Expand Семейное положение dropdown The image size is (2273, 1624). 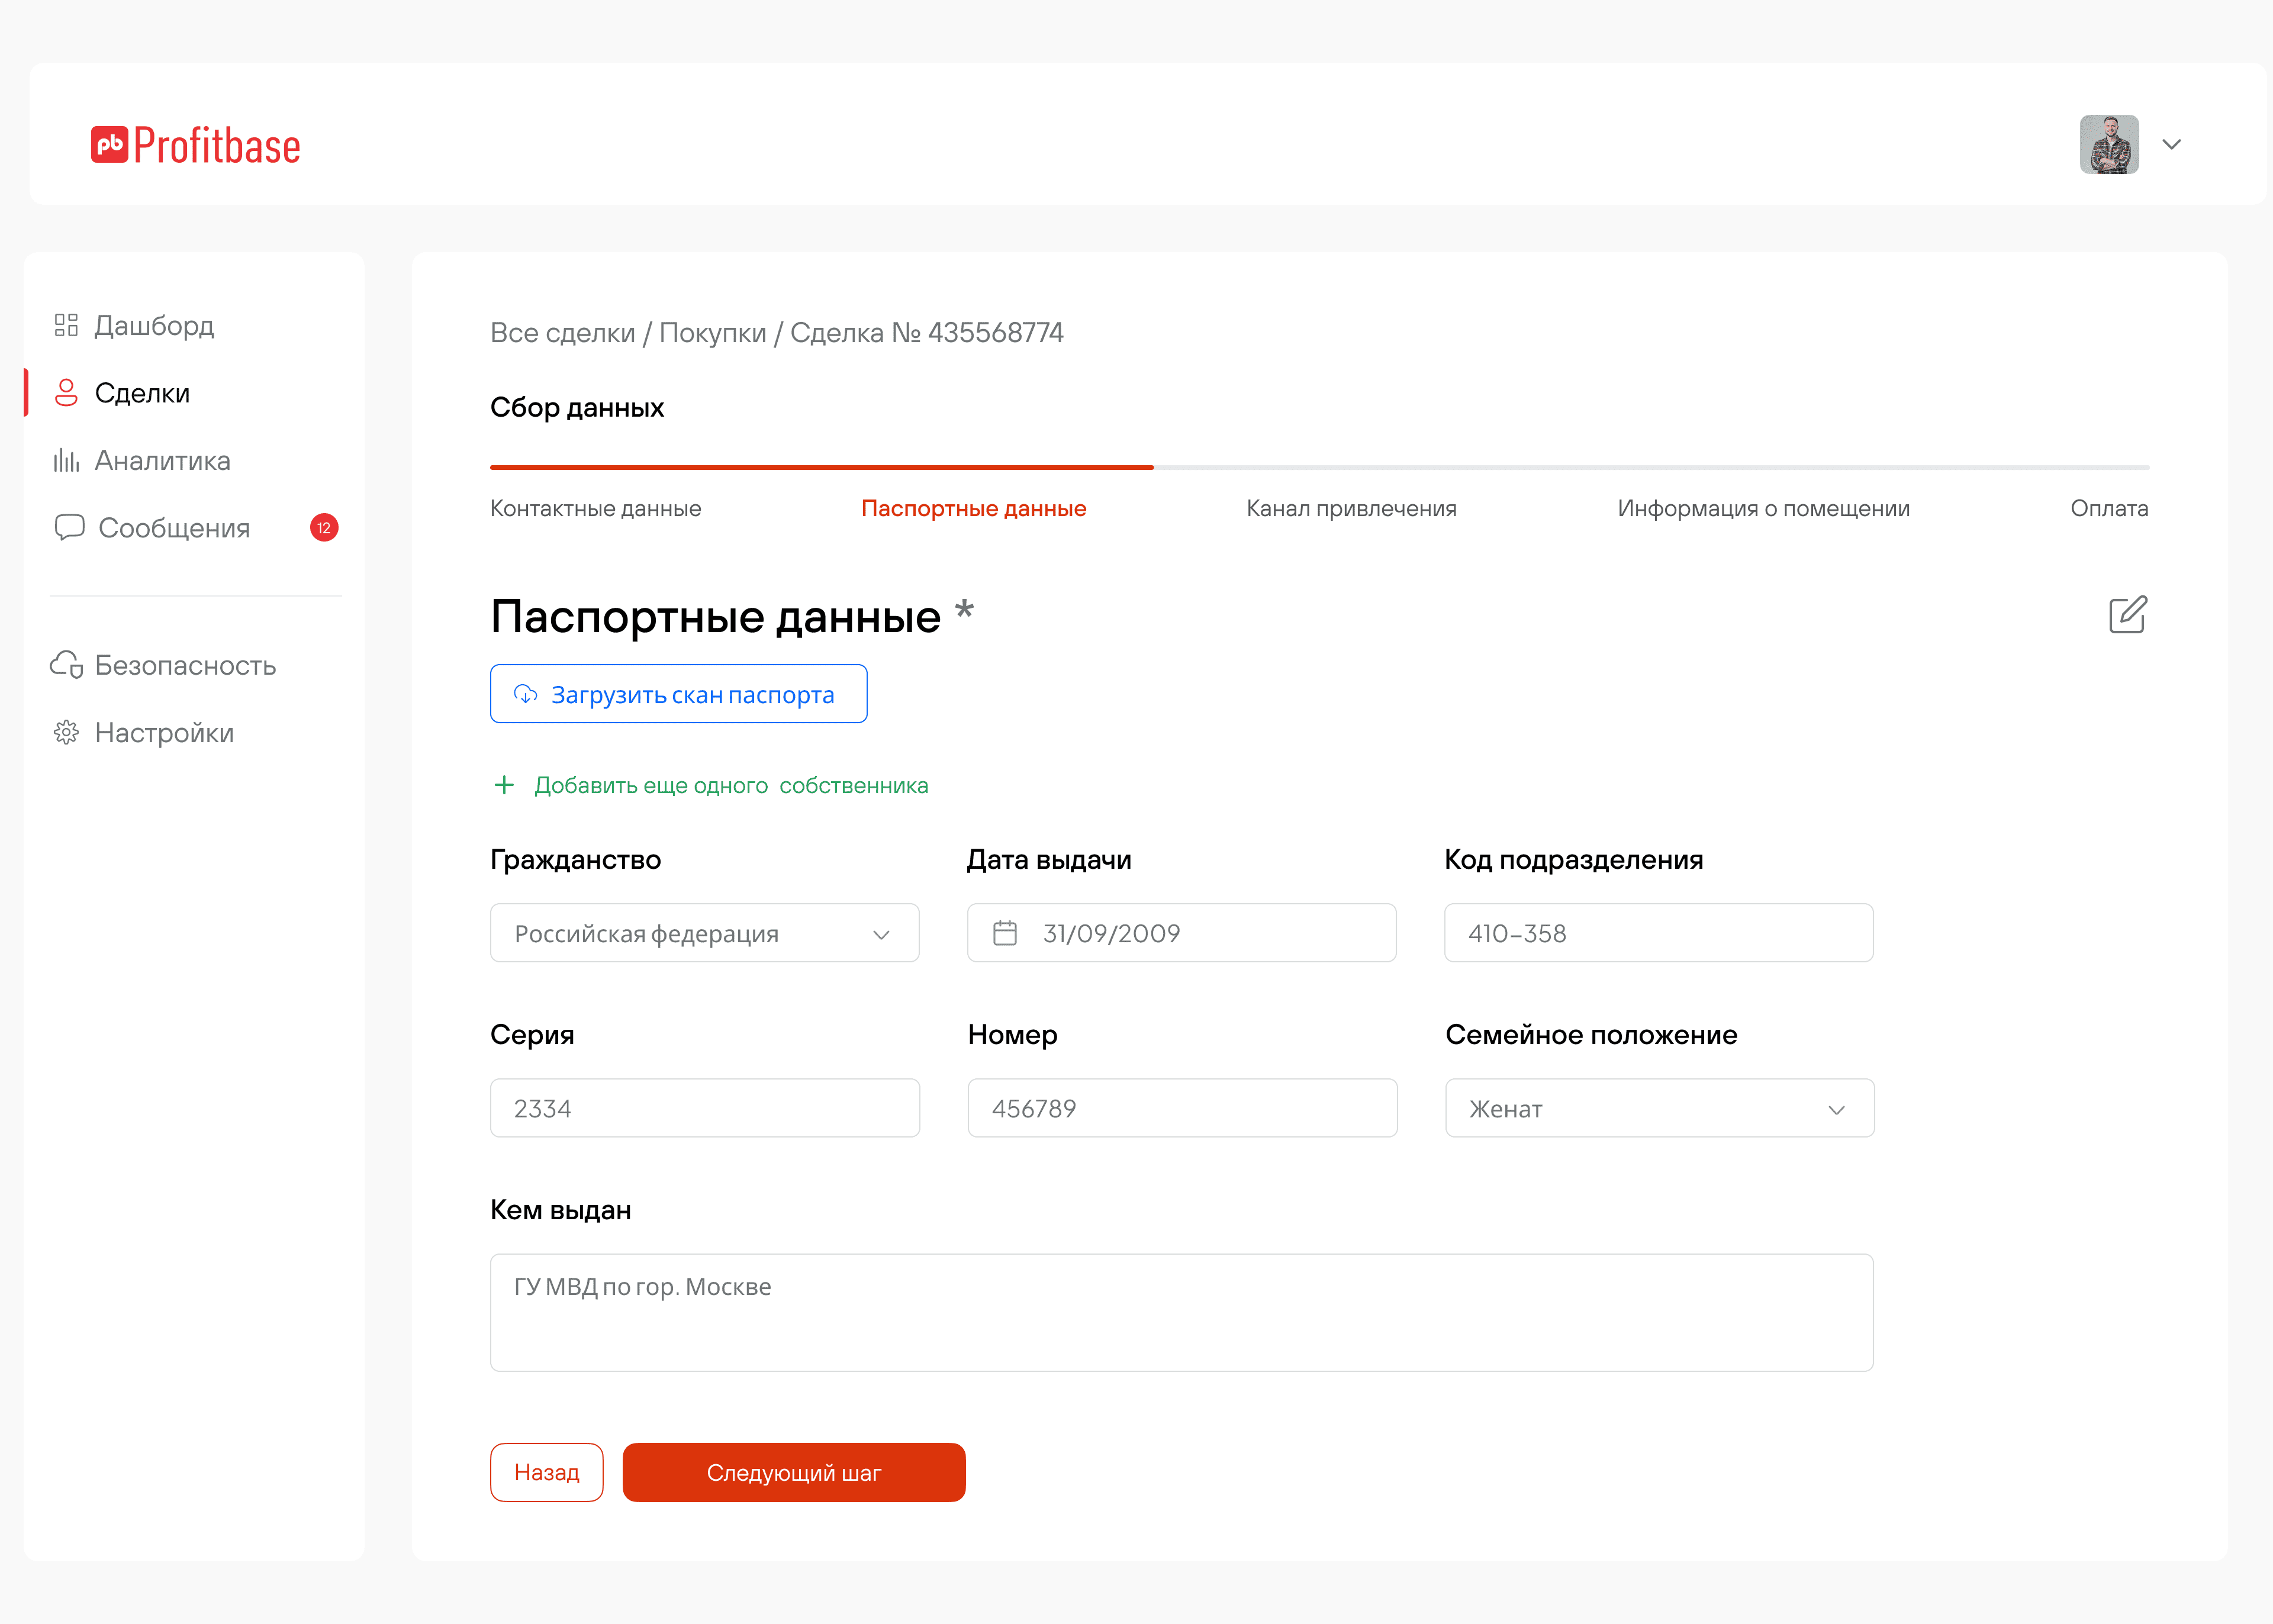point(1659,1108)
